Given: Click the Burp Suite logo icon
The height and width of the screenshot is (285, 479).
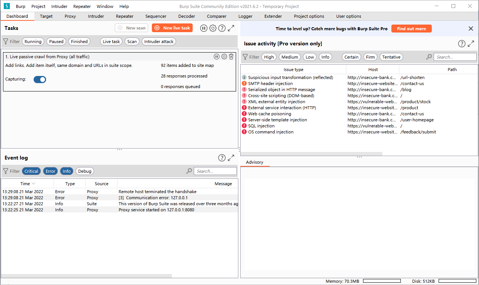Looking at the screenshot, I should pos(6,6).
